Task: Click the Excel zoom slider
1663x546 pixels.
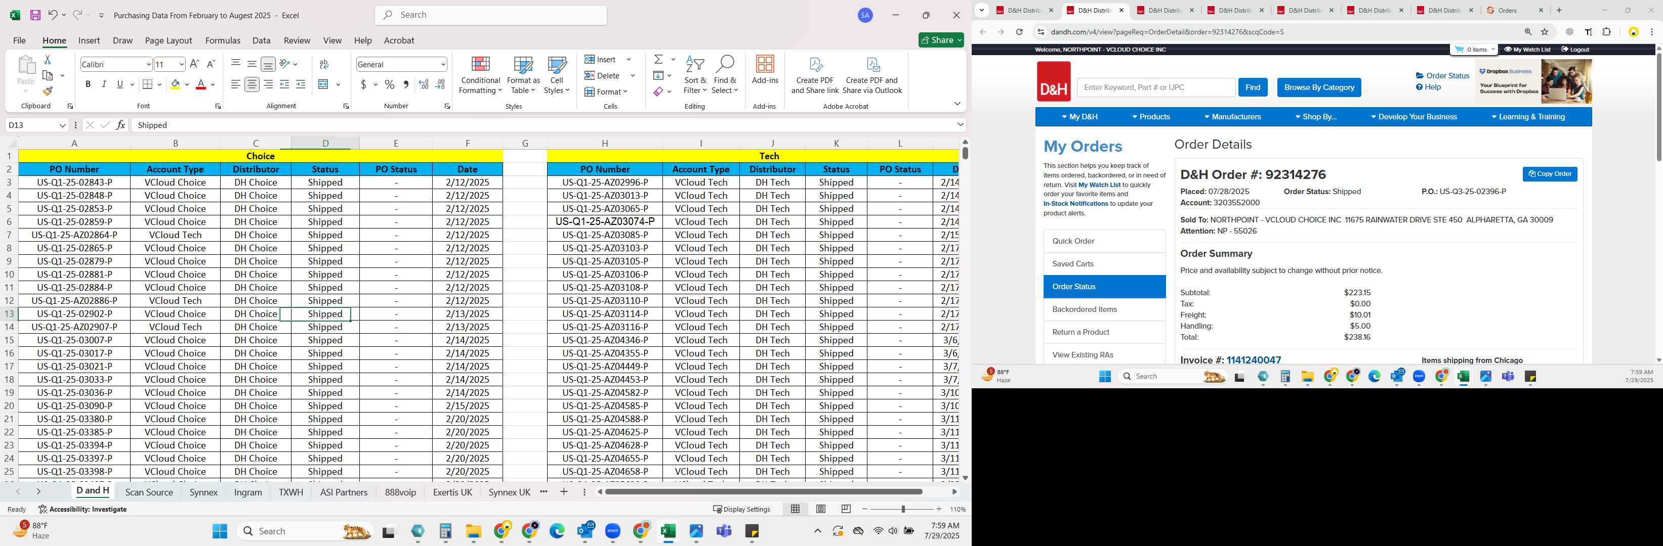Action: tap(902, 509)
